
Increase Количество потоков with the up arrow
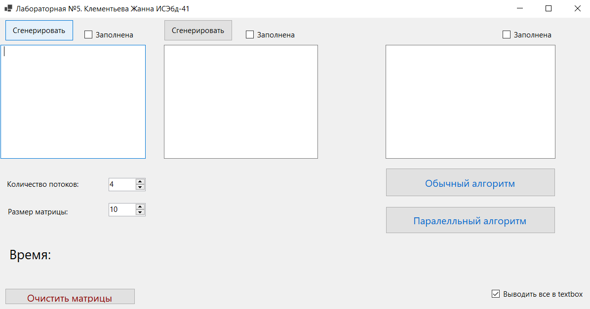pyautogui.click(x=140, y=181)
